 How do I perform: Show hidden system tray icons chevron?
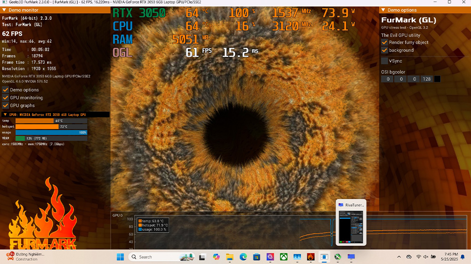click(x=399, y=257)
